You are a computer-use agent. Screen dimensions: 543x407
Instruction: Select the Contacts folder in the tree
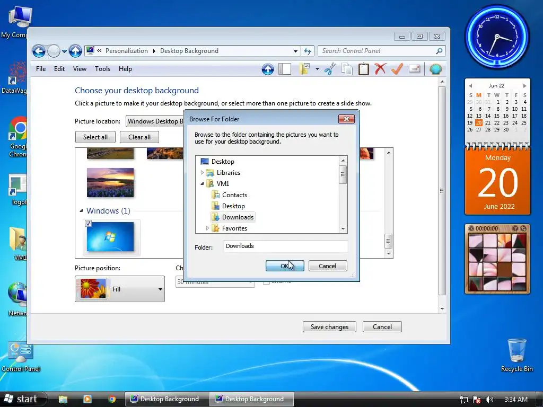230,195
